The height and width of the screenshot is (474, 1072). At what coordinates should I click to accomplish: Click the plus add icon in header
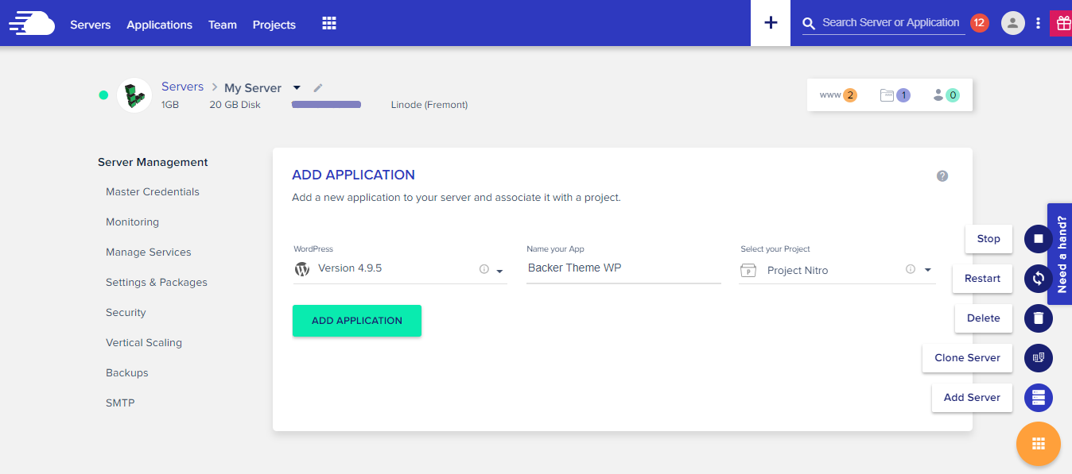click(x=771, y=23)
